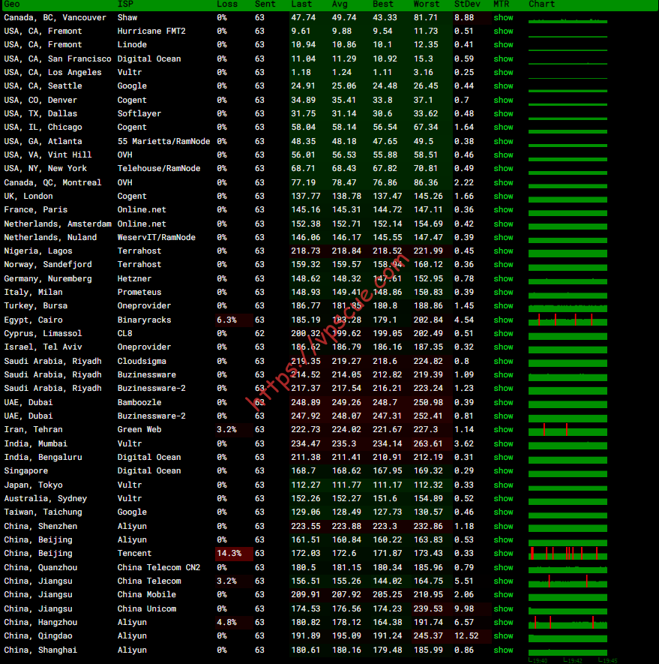Click show for Vultr Sydney
Screen dimensions: 659x664
[503, 499]
